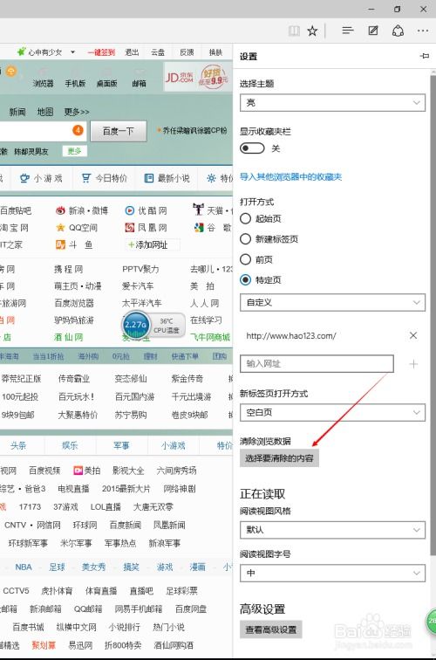436x660 pixels.
Task: Open the more actions ellipsis menu
Action: [x=423, y=31]
